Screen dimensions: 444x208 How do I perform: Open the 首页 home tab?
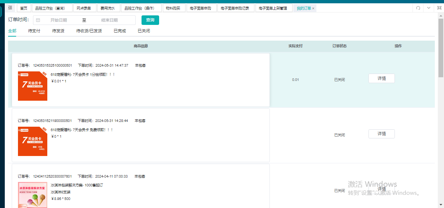click(x=24, y=8)
